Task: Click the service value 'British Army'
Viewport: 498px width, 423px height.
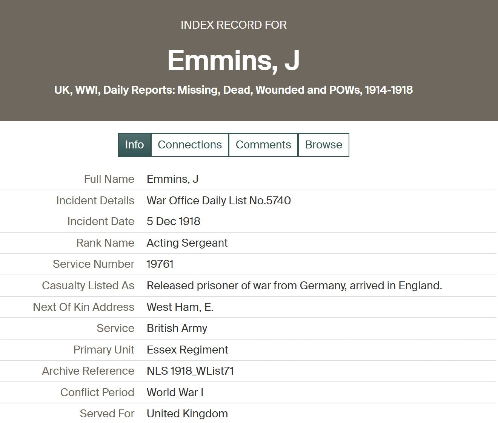Action: pyautogui.click(x=177, y=328)
